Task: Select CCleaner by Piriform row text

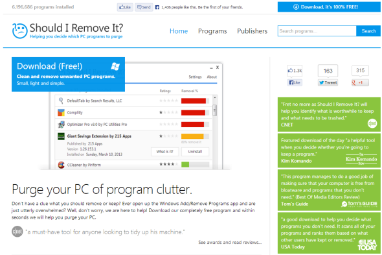Action: 84,165
